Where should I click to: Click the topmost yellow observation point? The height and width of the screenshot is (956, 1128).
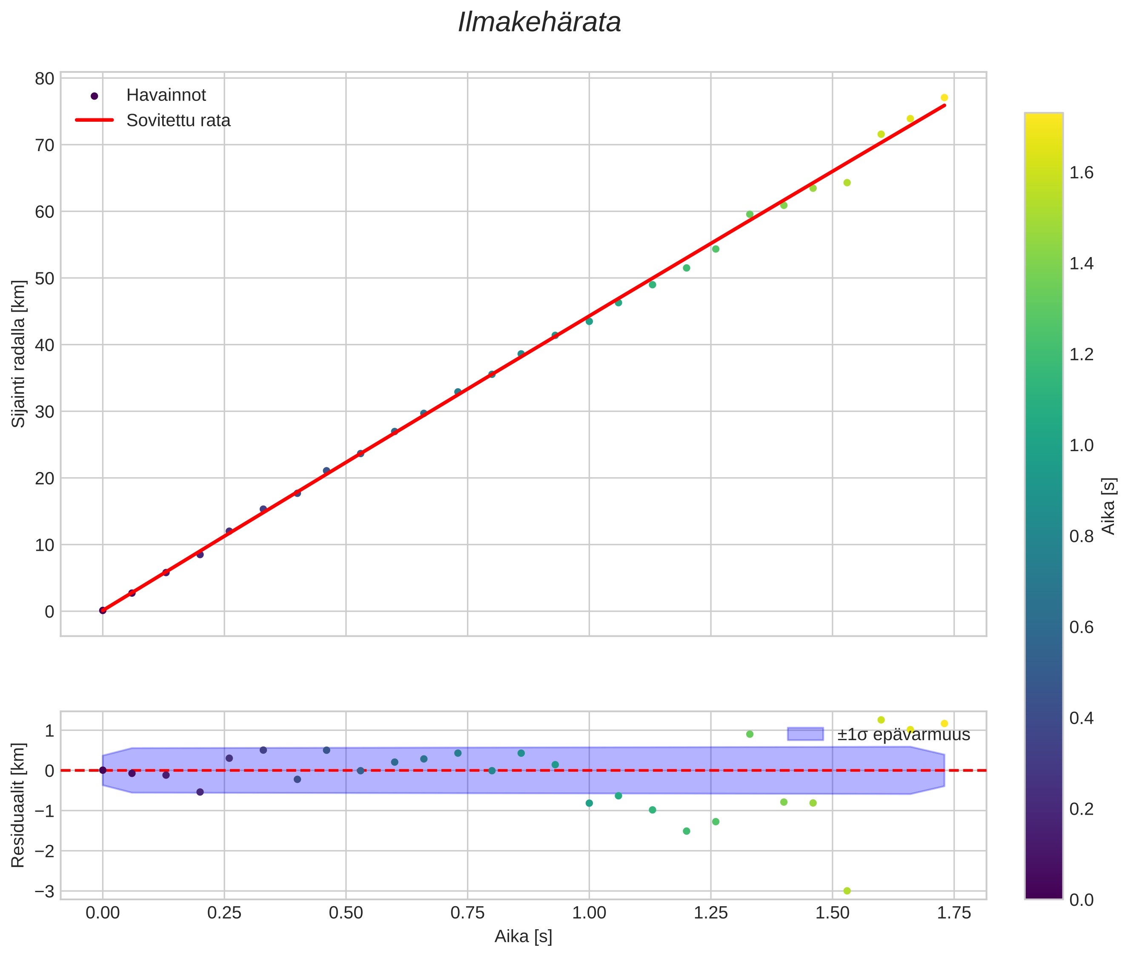pos(944,98)
